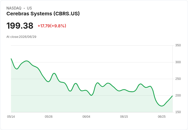Click the 150 y-axis label
Image resolution: width=188 pixels, height=130 pixels.
point(178,112)
